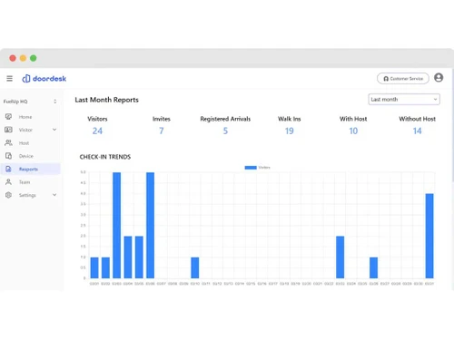This screenshot has width=454, height=340.
Task: Select the first chart bar at left
Action: [x=94, y=267]
